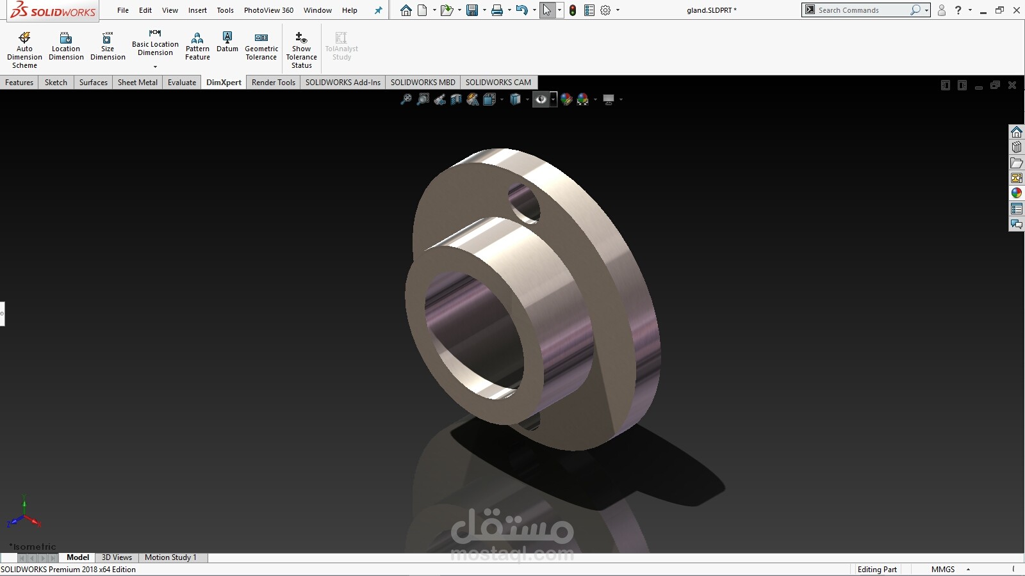The image size is (1025, 576).
Task: Click the user login account icon
Action: click(x=941, y=10)
